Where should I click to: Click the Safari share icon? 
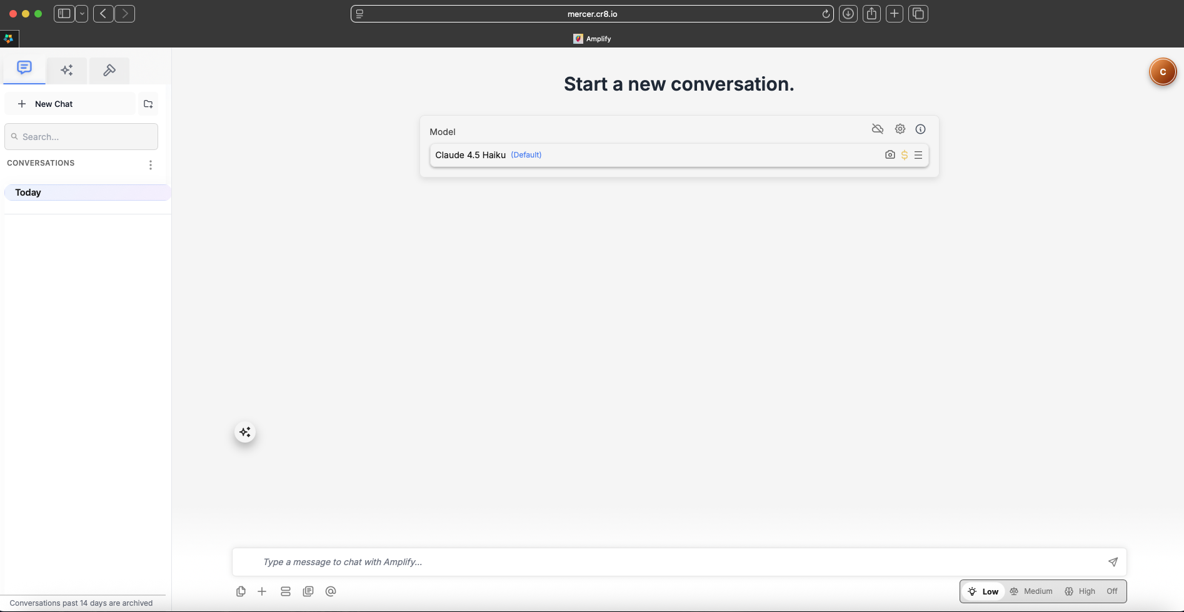(871, 14)
